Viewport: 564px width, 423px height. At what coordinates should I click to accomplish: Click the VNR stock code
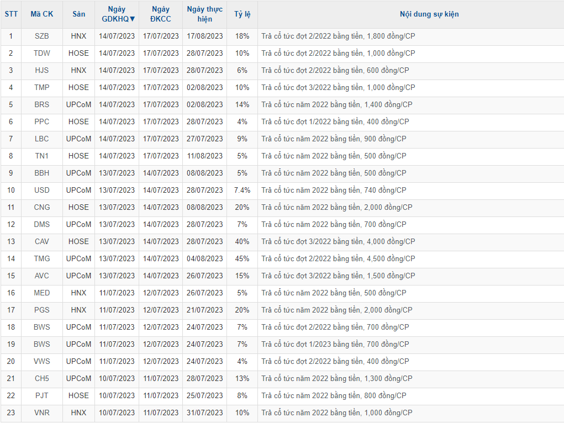pyautogui.click(x=41, y=413)
